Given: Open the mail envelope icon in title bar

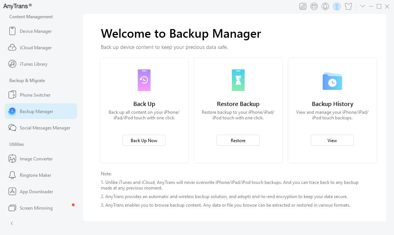Looking at the screenshot, I should pos(314,6).
